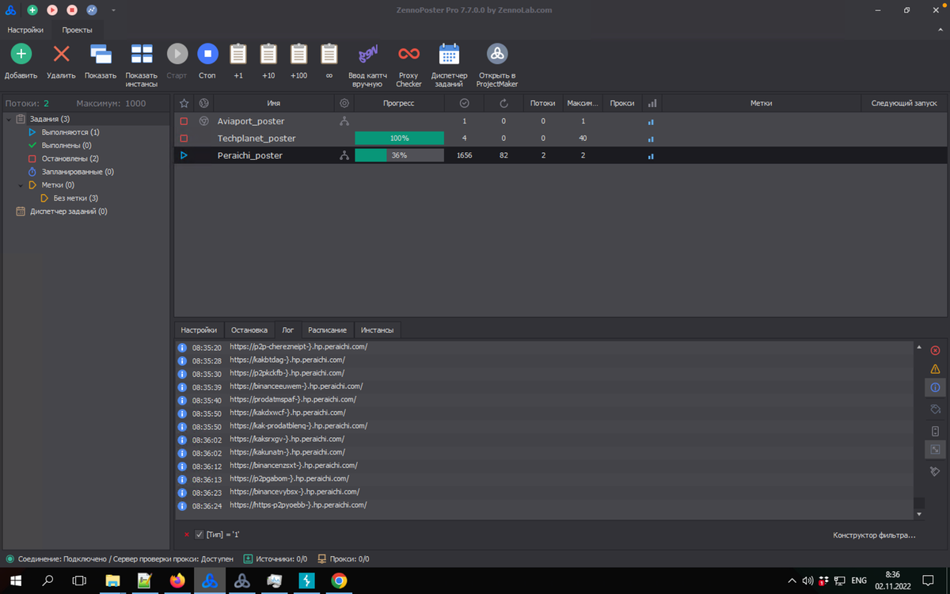
Task: Open the statistics bars icon for Techplanet_poster
Action: 652,139
